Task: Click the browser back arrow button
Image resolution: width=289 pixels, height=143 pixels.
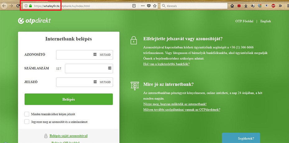Action: [4, 6]
